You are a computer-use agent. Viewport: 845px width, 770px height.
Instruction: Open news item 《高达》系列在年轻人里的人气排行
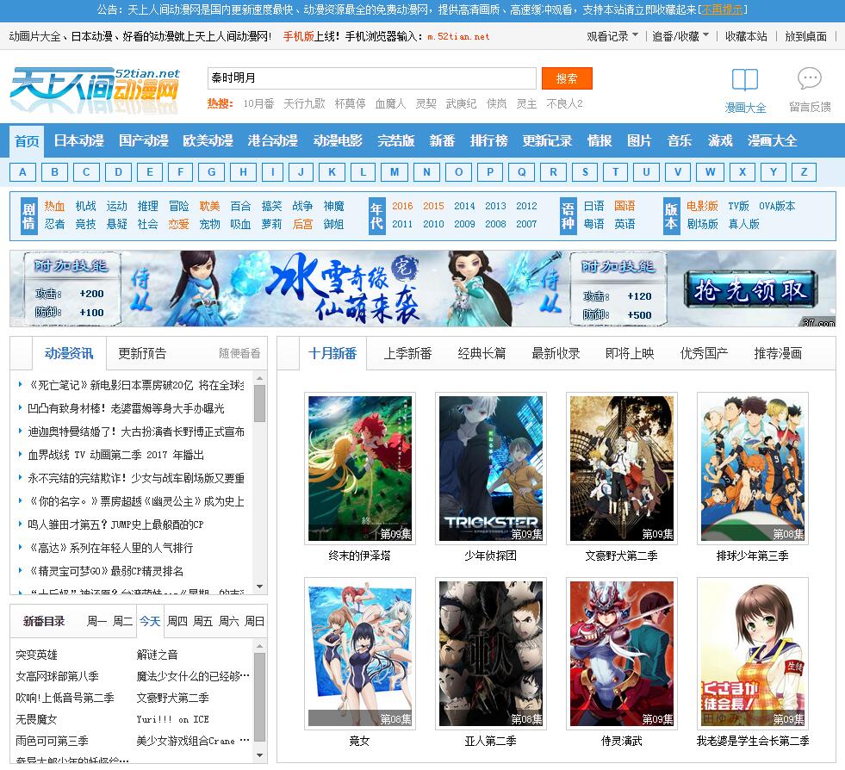(x=110, y=548)
